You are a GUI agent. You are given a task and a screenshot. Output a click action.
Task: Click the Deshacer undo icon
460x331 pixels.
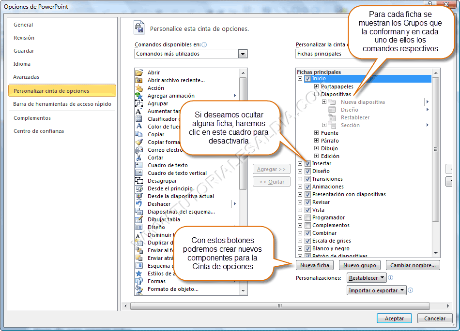click(x=139, y=204)
